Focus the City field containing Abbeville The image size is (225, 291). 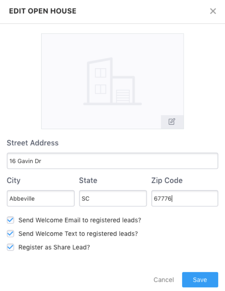pos(41,198)
